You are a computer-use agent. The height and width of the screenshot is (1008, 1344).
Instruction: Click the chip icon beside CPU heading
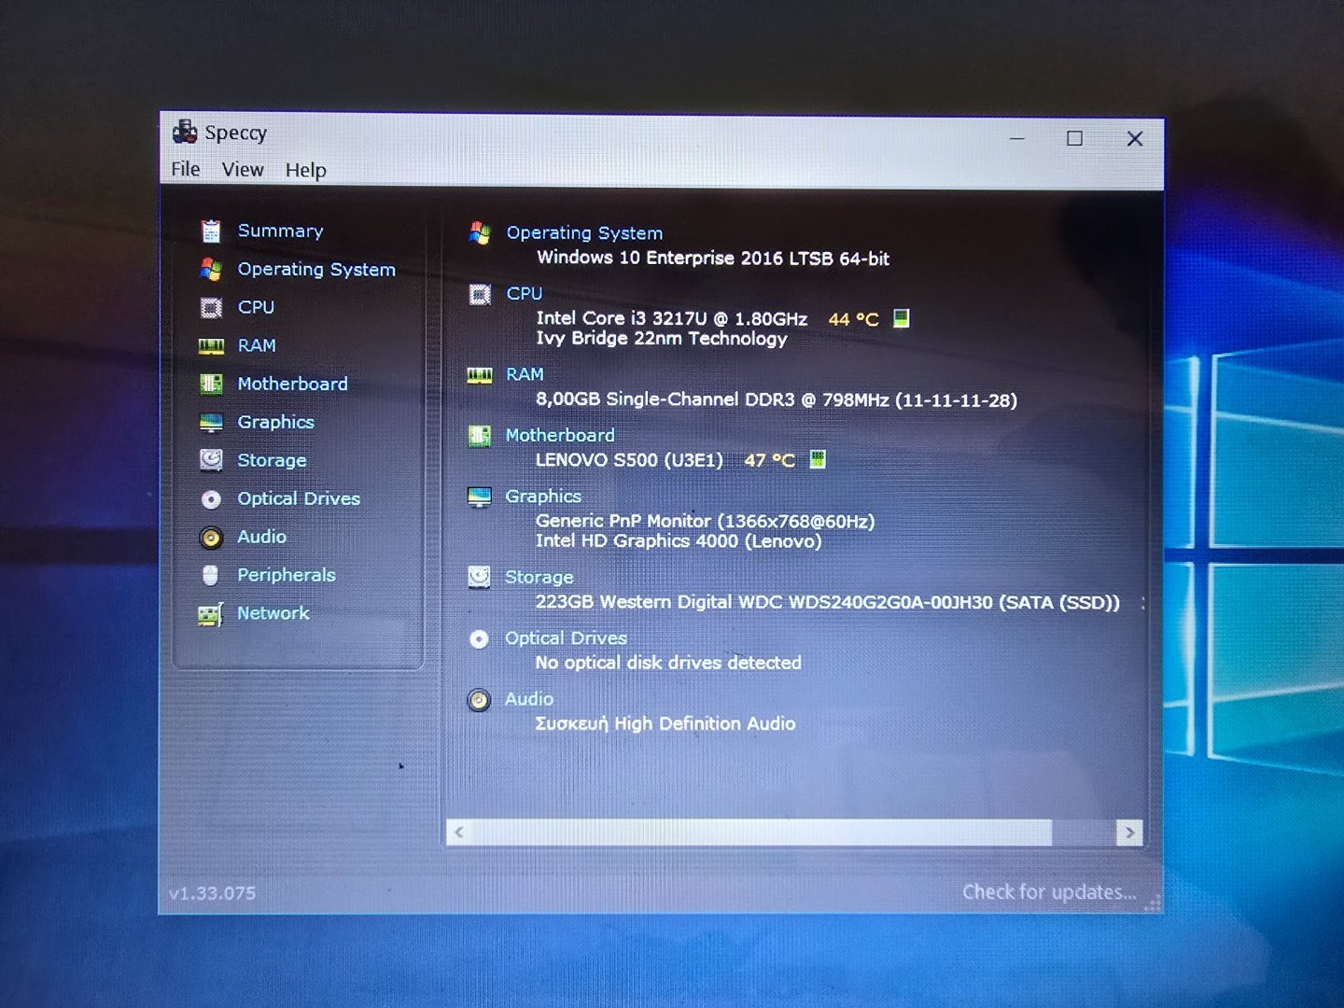coord(480,295)
